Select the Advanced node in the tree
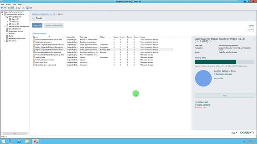Screen dimensions: 257x144 click(12, 41)
